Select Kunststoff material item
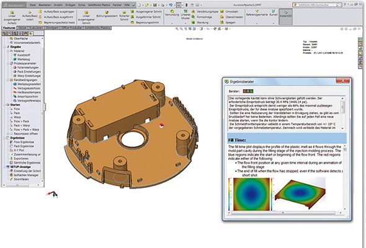The width and height of the screenshot is (366, 248). click(x=22, y=55)
